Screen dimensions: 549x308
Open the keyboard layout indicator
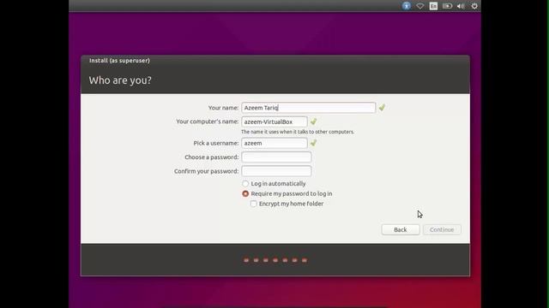pyautogui.click(x=433, y=6)
